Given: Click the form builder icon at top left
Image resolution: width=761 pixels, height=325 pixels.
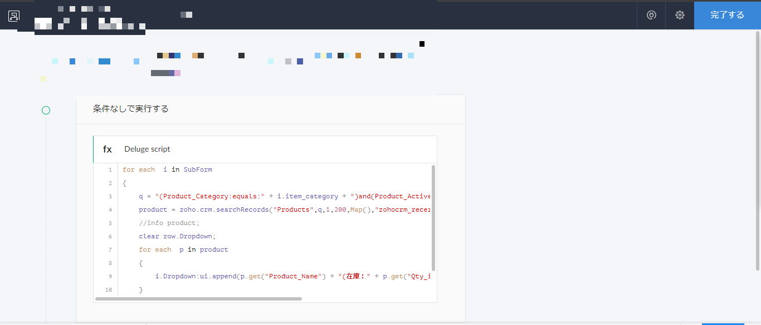Looking at the screenshot, I should (14, 16).
